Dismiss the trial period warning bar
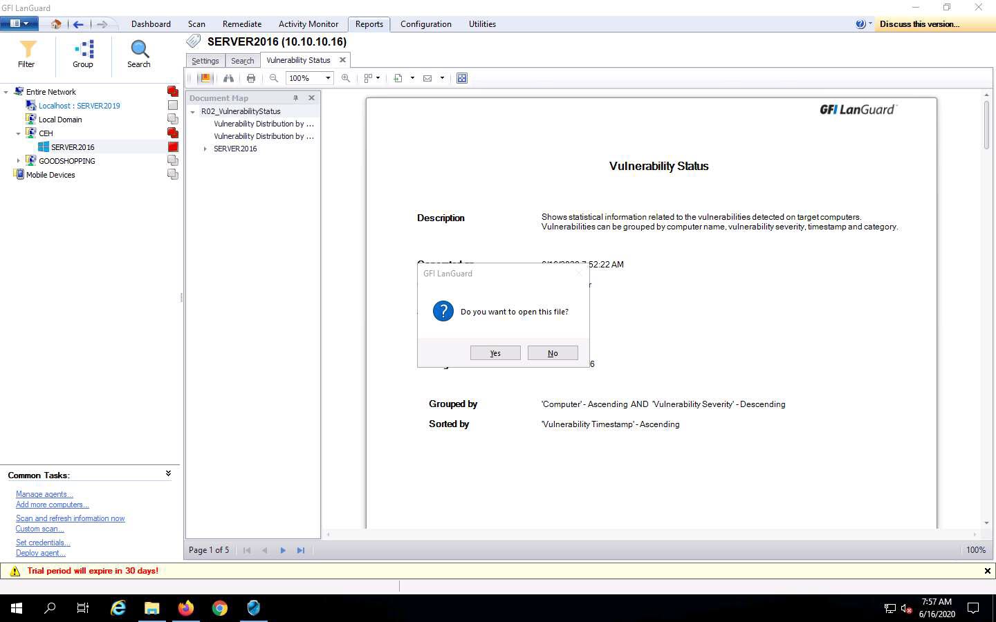 pos(988,571)
